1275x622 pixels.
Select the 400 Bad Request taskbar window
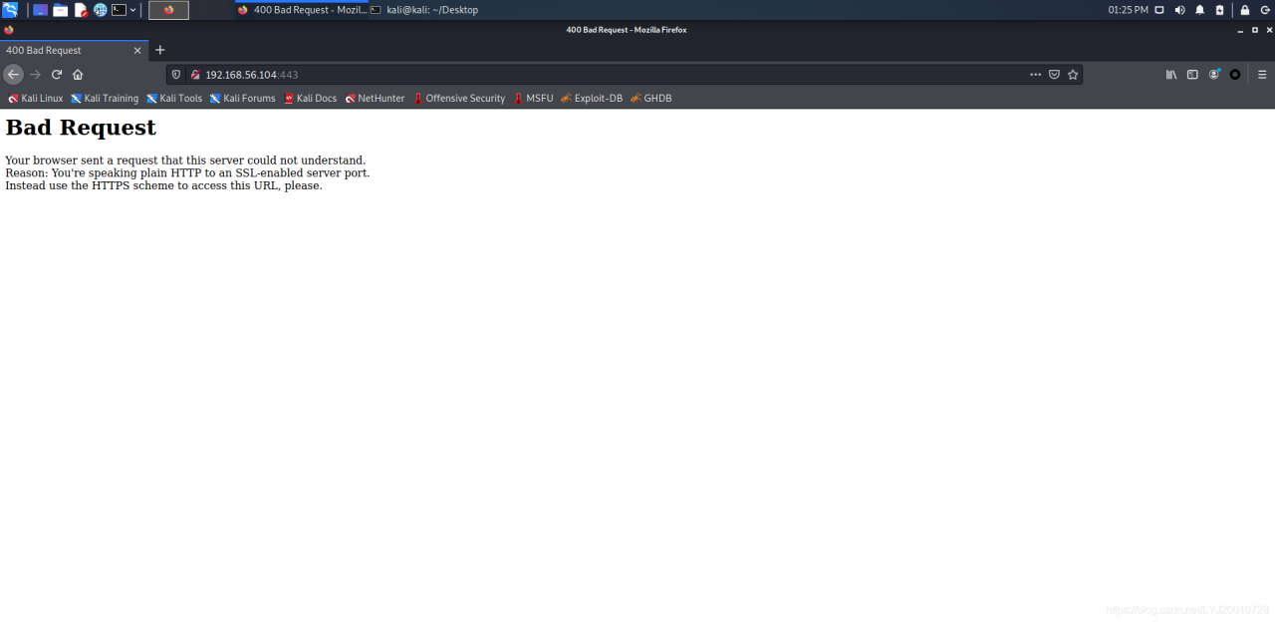(302, 10)
